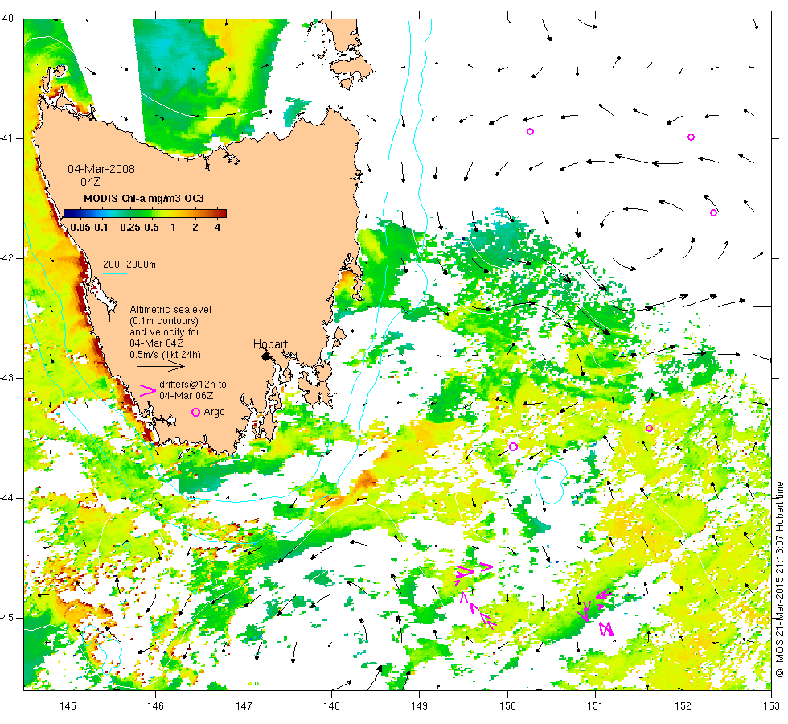788x724 pixels.
Task: Click the '04-Mar 06Z' drifter legend line
Action: [186, 396]
